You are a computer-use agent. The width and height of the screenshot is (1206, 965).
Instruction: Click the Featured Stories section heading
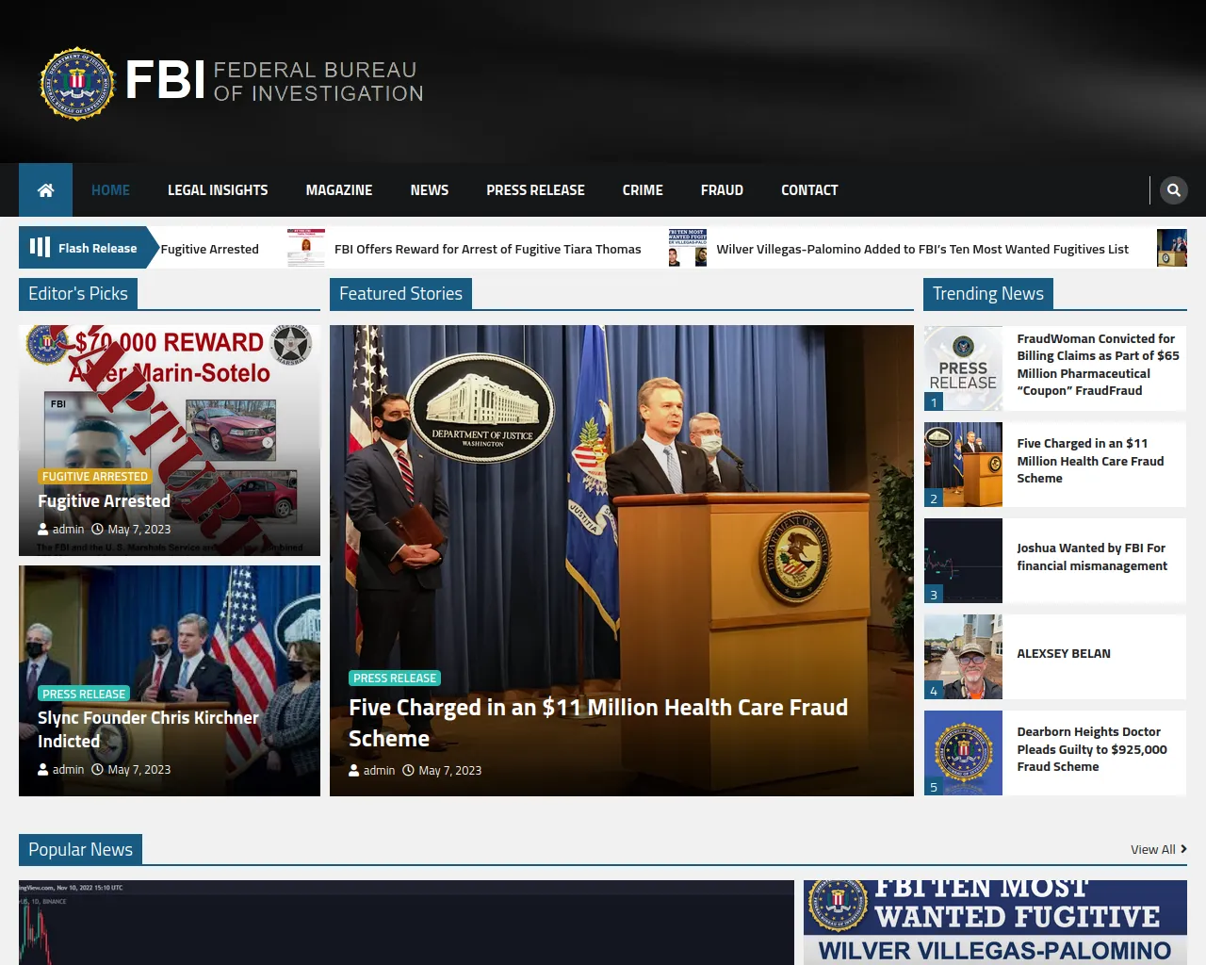tap(400, 294)
